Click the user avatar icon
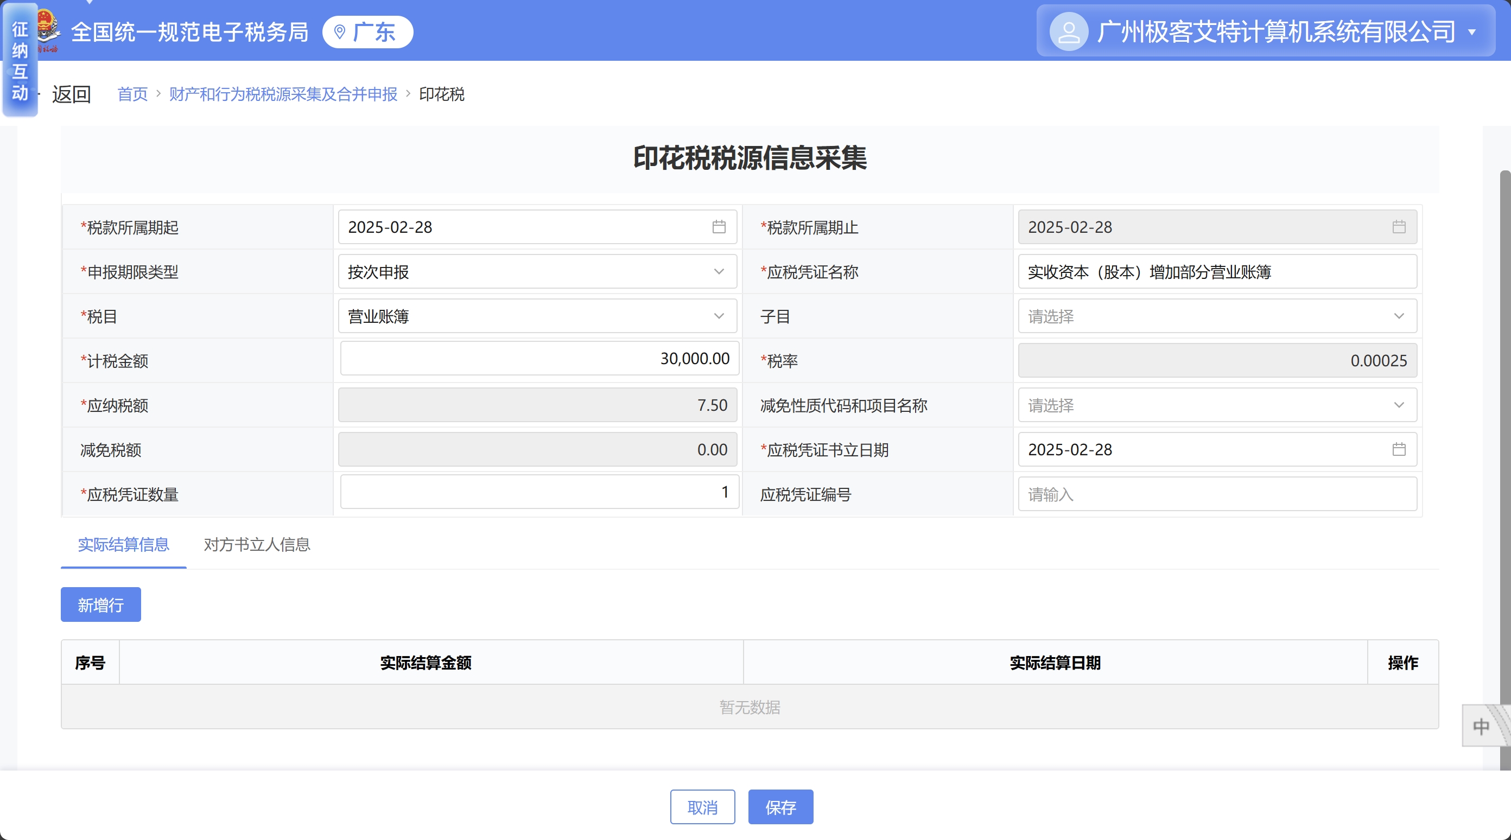Screen dimensions: 1511x840 click(1068, 31)
